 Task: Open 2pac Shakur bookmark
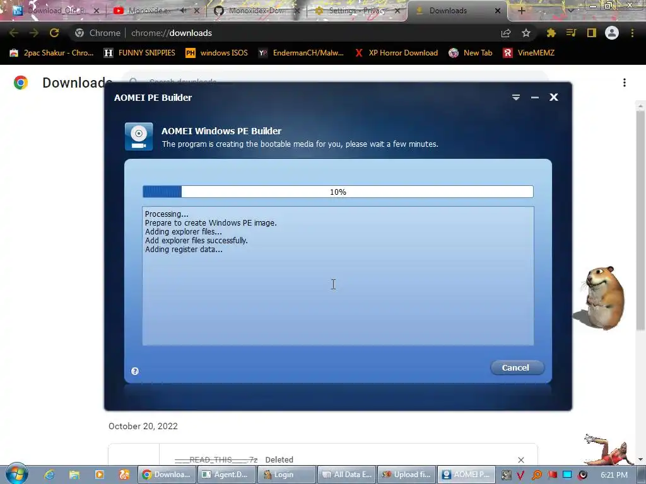52,53
